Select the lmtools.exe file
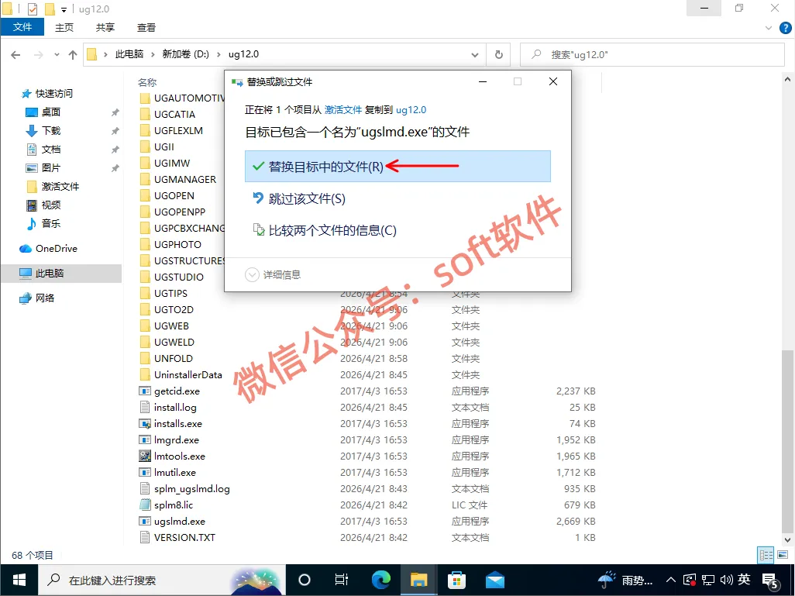This screenshot has height=596, width=795. 179,456
